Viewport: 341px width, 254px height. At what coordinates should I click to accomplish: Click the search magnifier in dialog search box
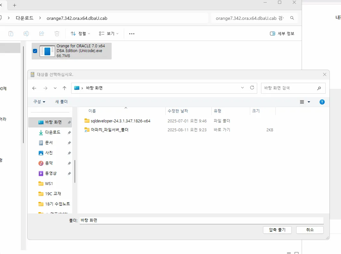(x=319, y=88)
